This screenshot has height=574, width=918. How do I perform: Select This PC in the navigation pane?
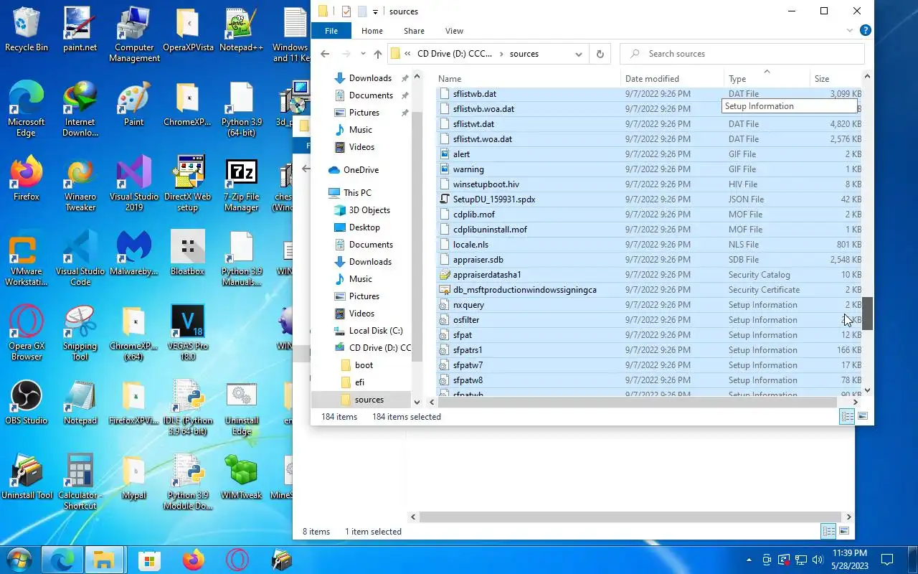[357, 193]
